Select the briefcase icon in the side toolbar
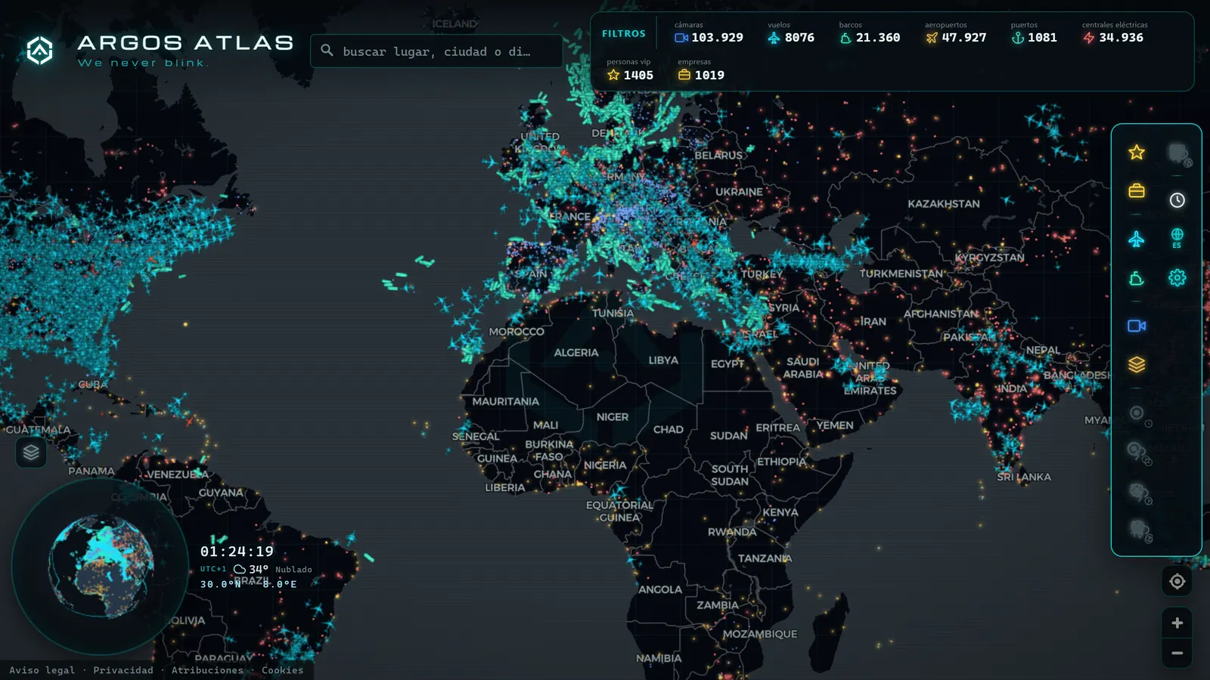 tap(1137, 190)
